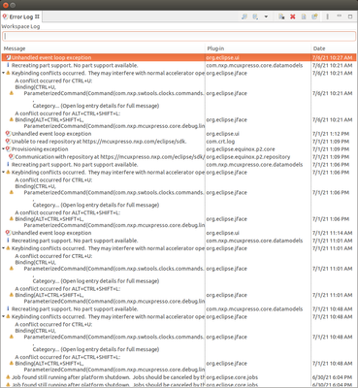
Task: Click error icon of 'Unable to read repository' row
Action: coord(9,142)
